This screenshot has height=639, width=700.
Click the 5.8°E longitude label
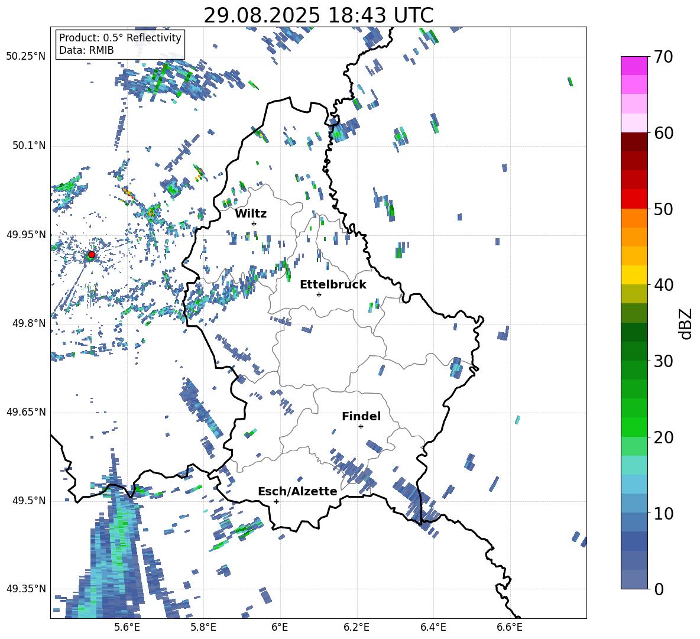click(203, 627)
